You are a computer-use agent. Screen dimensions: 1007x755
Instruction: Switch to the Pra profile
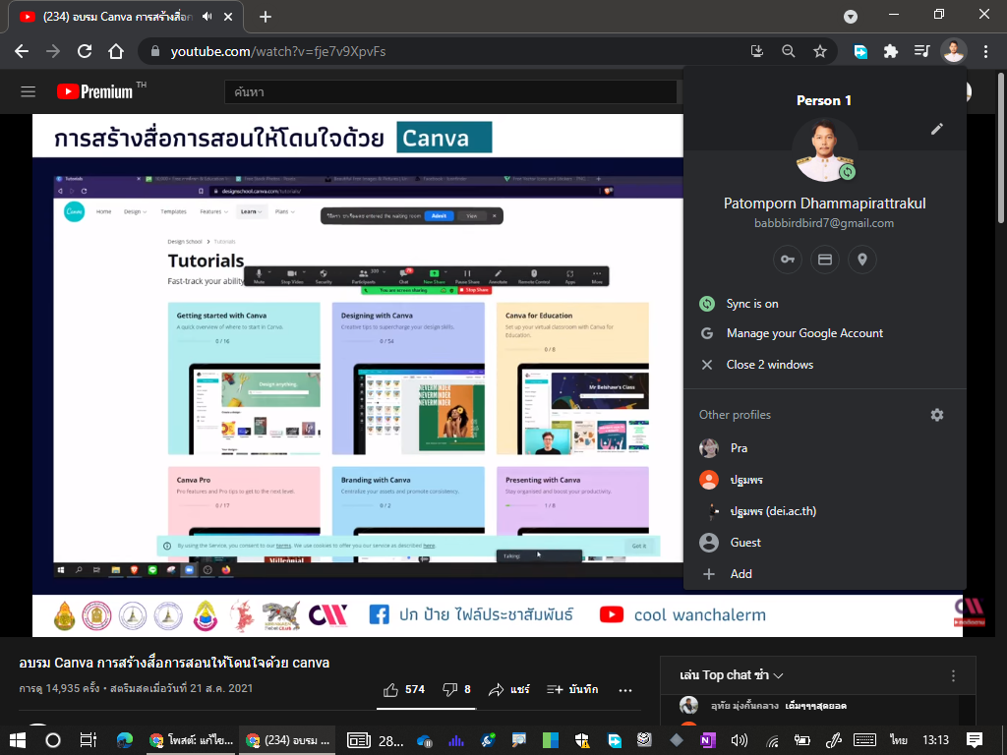825,448
